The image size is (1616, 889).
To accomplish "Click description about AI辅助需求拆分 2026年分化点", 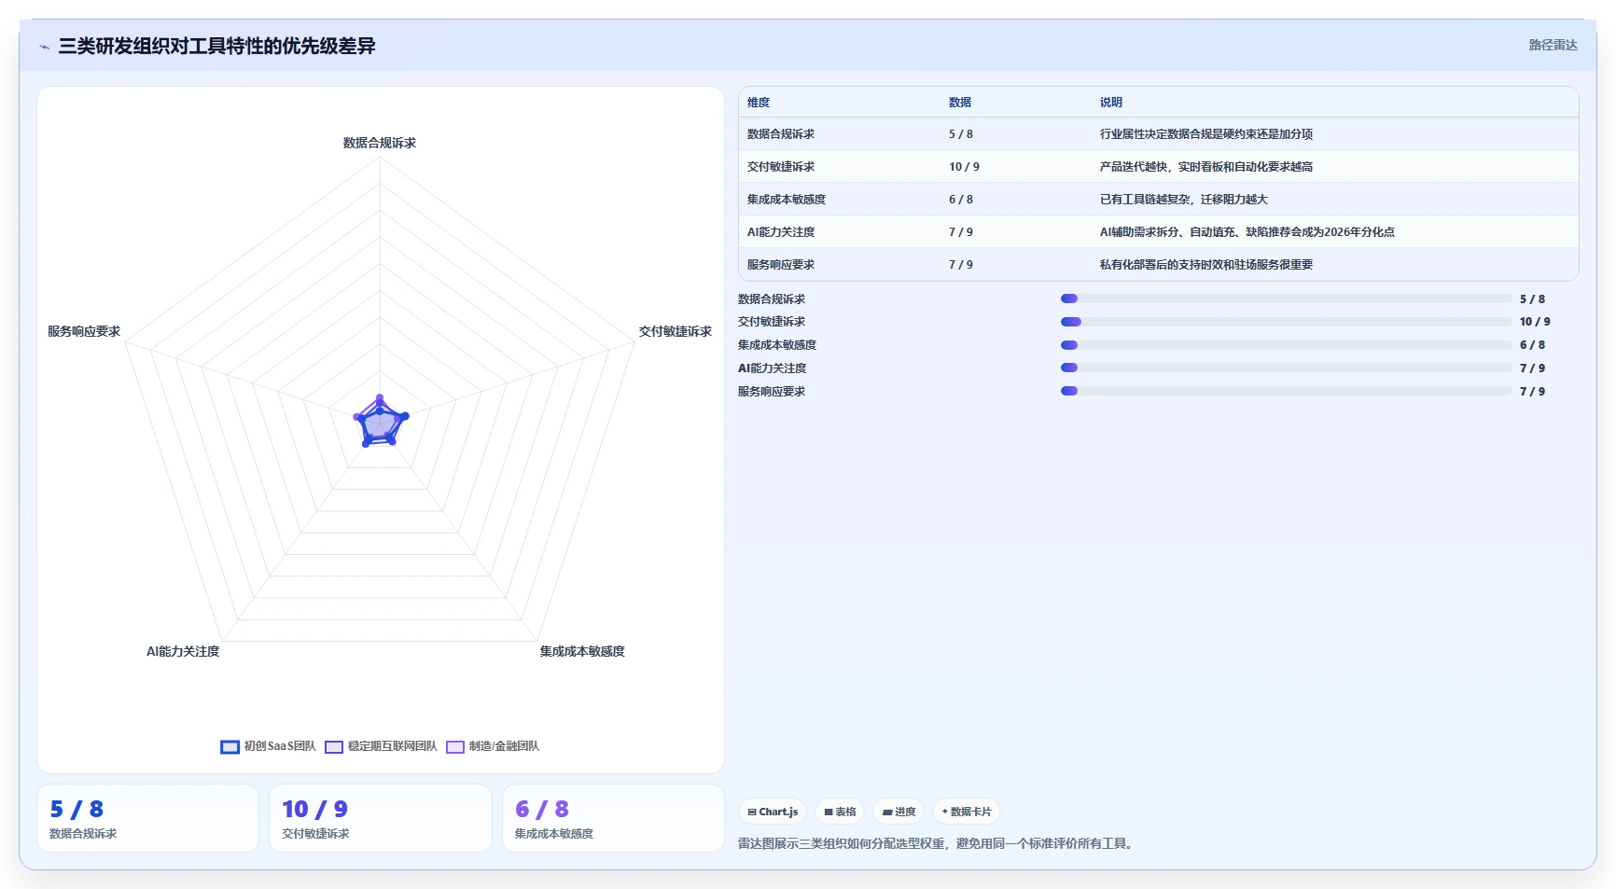I will click(x=1247, y=232).
